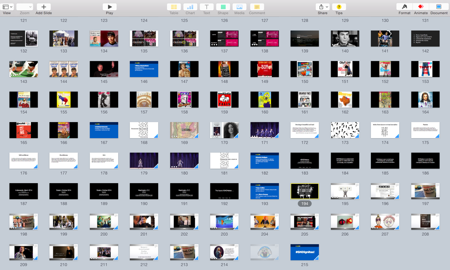Image resolution: width=450 pixels, height=270 pixels.
Task: Select slide 206 OK thumbnail
Action: click(x=345, y=222)
